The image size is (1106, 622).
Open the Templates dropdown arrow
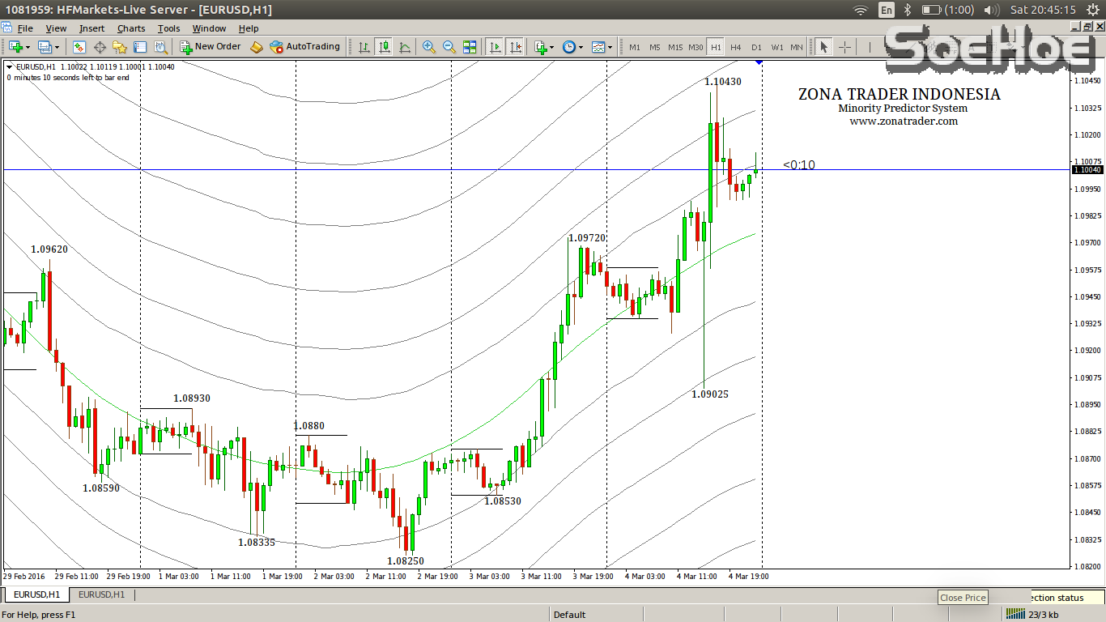pos(610,47)
